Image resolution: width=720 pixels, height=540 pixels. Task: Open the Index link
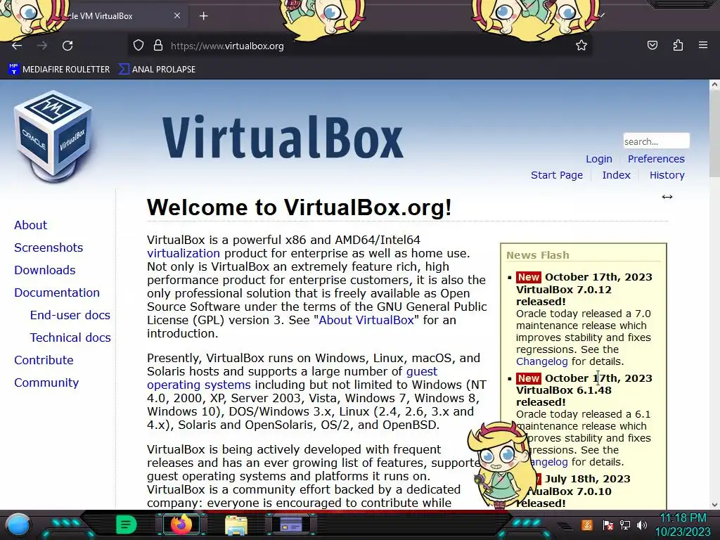[616, 175]
